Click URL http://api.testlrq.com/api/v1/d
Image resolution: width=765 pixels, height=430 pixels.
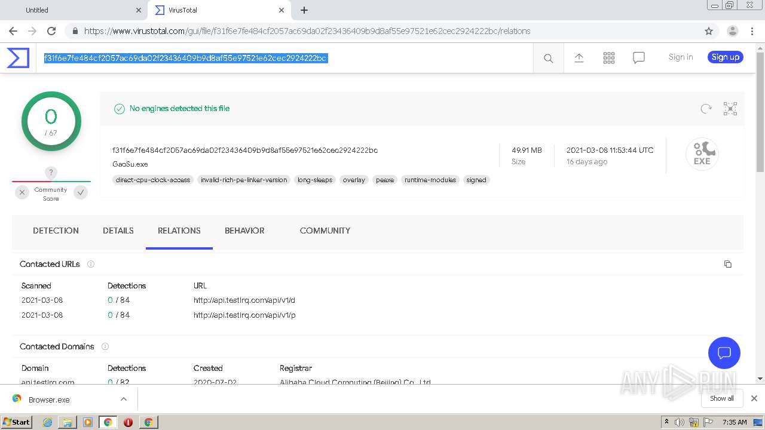coord(244,300)
